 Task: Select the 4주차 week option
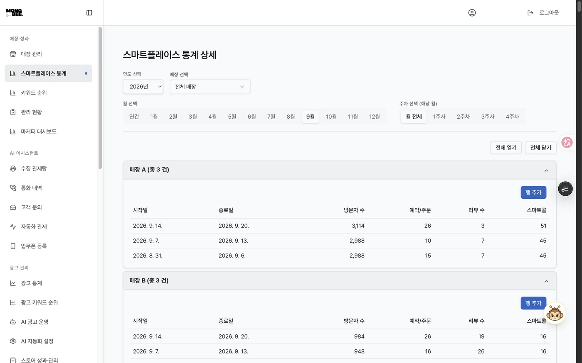(x=512, y=117)
